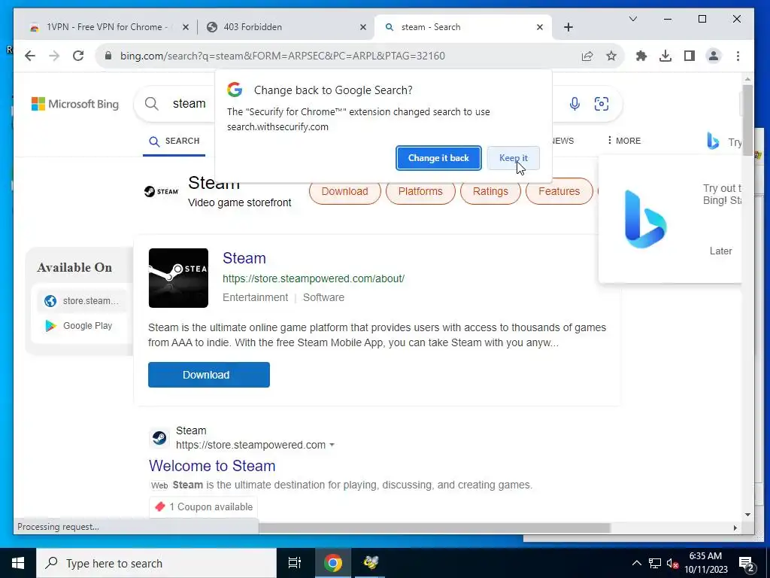Screen dimensions: 770x578
Task: Open the MORE menu in Bing
Action: pos(624,141)
